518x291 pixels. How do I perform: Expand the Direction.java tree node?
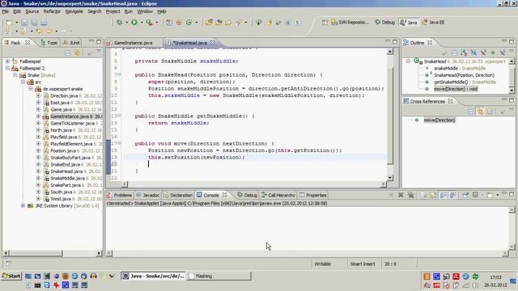coord(38,95)
